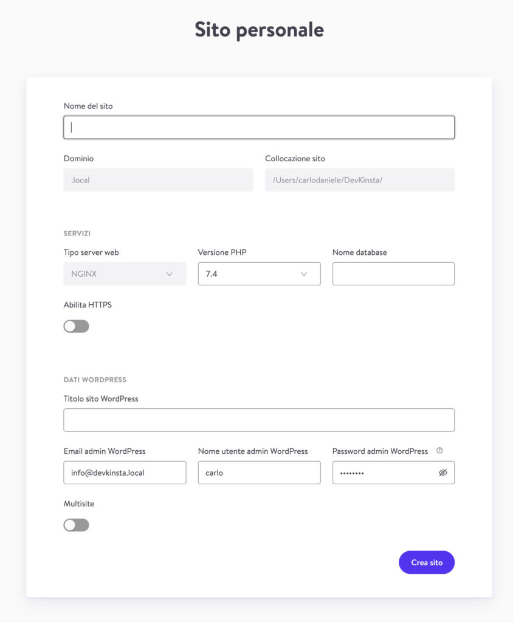513x623 pixels.
Task: Click the password help question mark icon
Action: (439, 451)
